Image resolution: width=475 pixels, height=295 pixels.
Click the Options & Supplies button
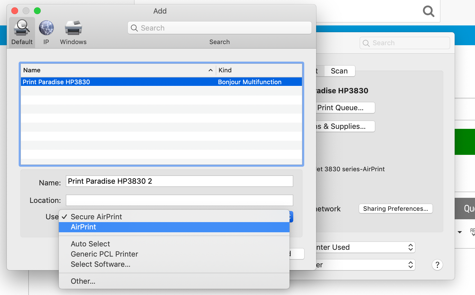click(345, 126)
